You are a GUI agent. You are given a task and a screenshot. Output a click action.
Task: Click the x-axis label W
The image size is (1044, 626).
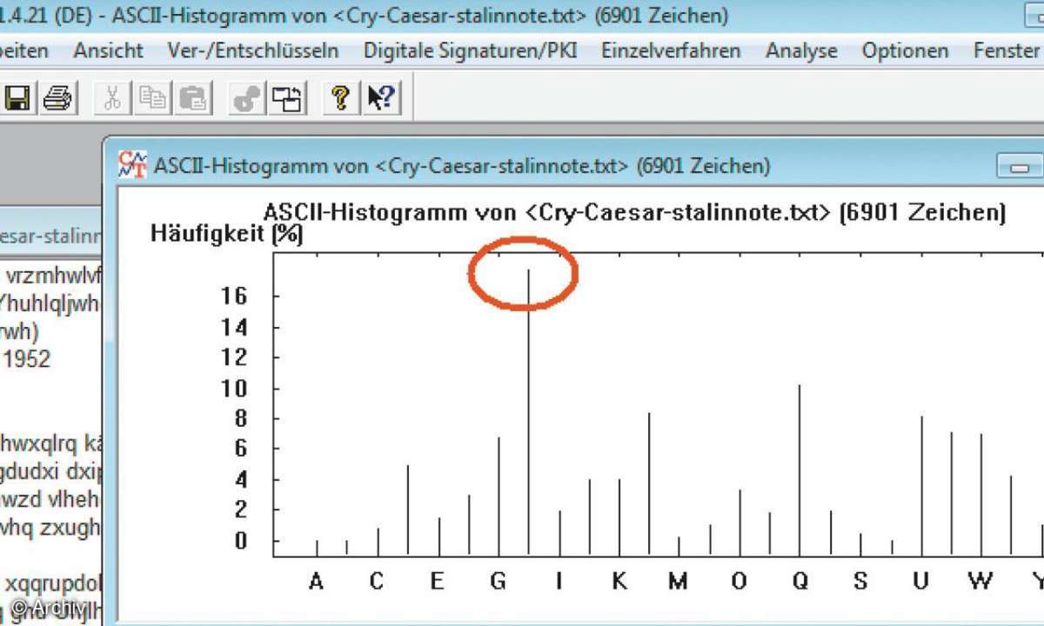click(981, 581)
